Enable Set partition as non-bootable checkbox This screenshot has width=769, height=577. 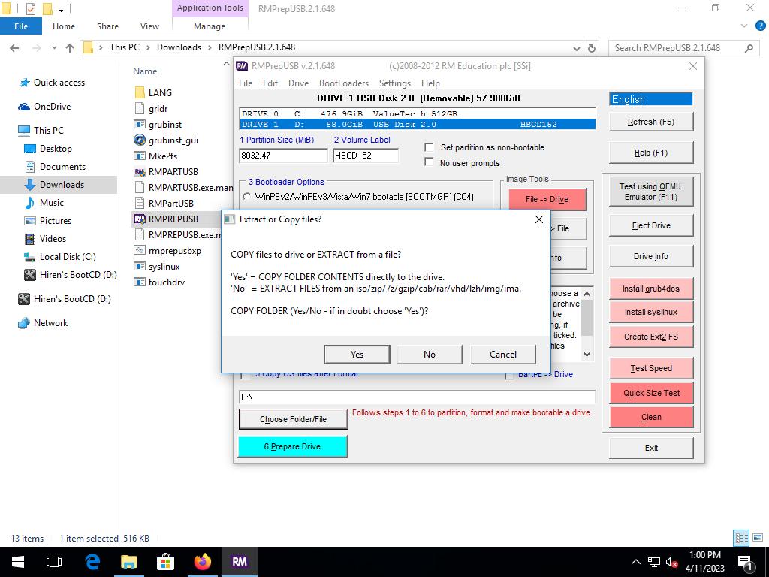click(429, 147)
